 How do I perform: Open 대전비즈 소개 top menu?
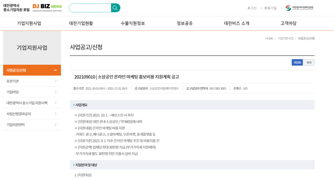pos(236,23)
